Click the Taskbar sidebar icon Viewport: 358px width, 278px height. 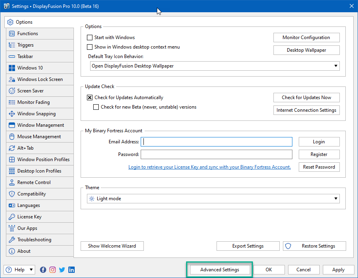pos(11,56)
